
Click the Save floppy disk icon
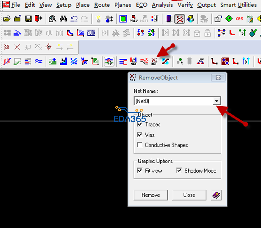tap(28, 19)
